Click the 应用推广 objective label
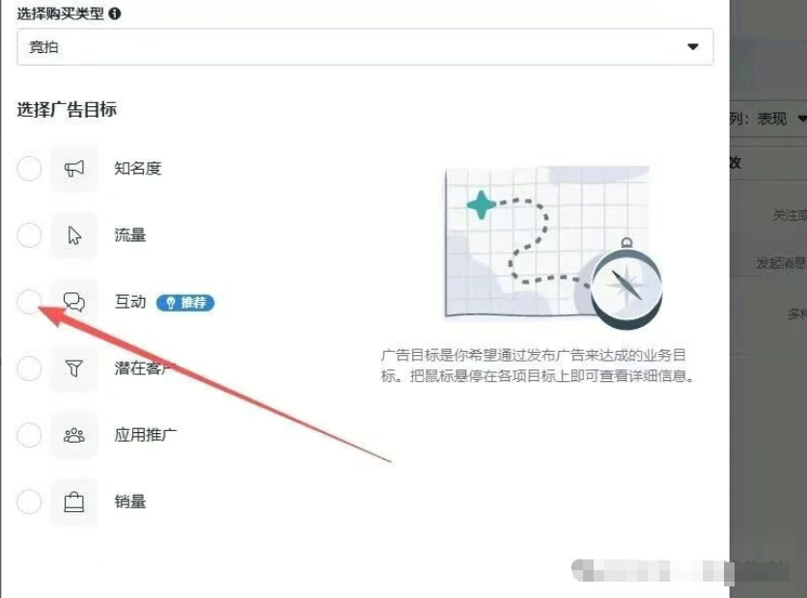 (146, 435)
